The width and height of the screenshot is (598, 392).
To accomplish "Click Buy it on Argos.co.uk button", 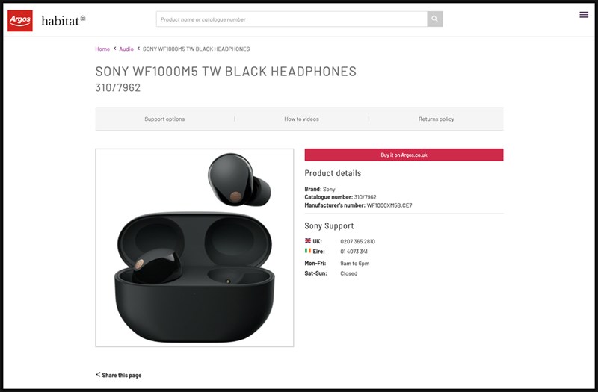I will [404, 155].
